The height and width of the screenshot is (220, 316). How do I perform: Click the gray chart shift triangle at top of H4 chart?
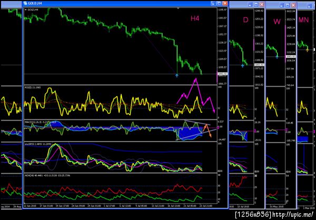tap(178, 8)
